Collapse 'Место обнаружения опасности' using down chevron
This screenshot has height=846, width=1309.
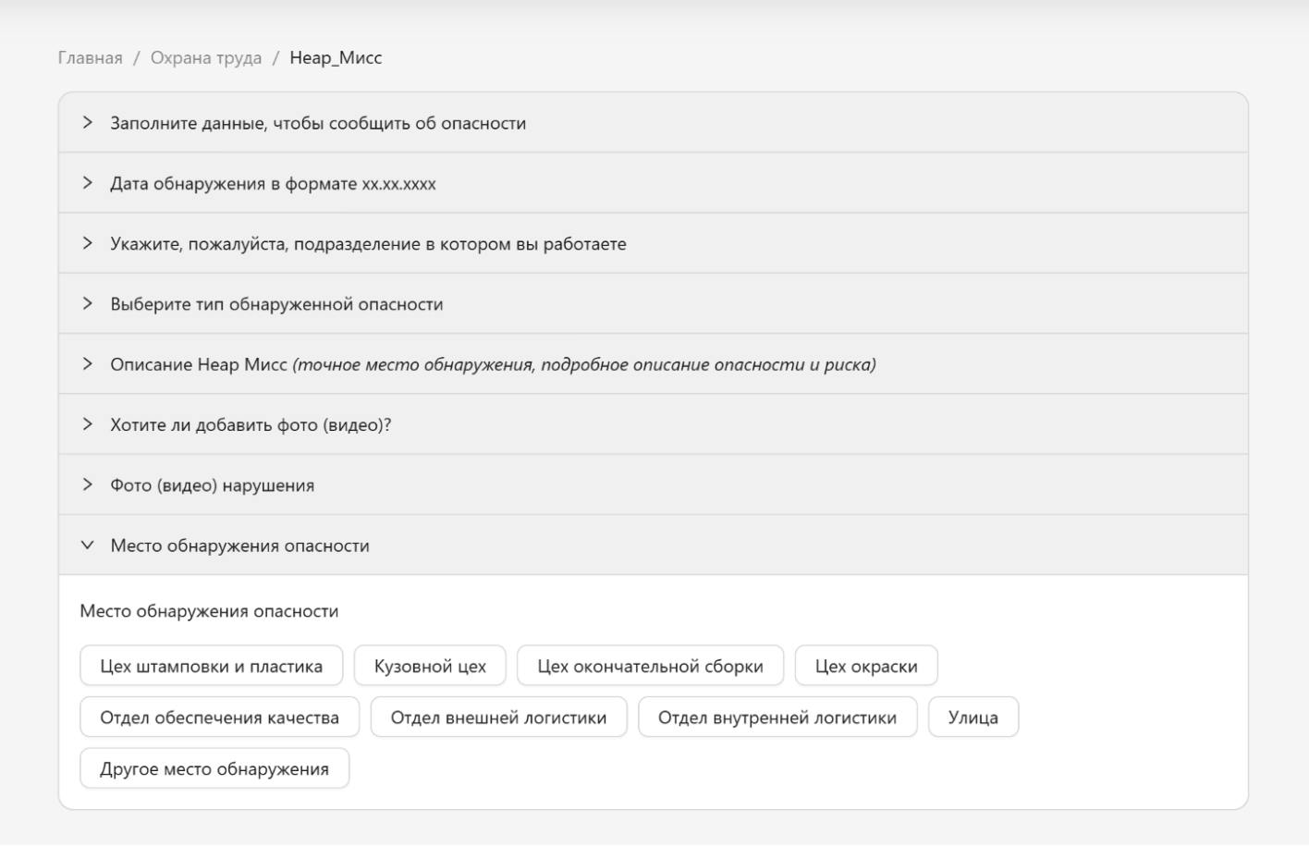[88, 546]
